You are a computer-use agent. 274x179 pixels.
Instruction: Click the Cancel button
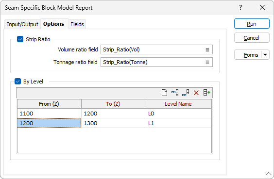pyautogui.click(x=252, y=38)
